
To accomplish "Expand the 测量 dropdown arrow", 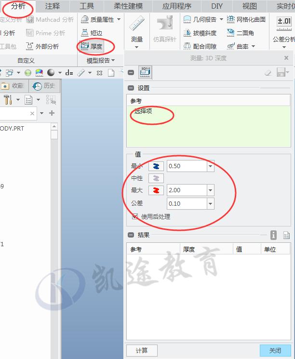I will point(137,47).
